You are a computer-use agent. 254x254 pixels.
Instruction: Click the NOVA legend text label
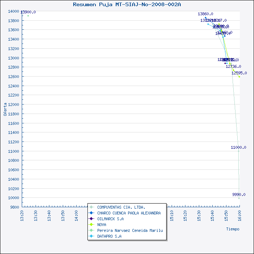coord(102,225)
